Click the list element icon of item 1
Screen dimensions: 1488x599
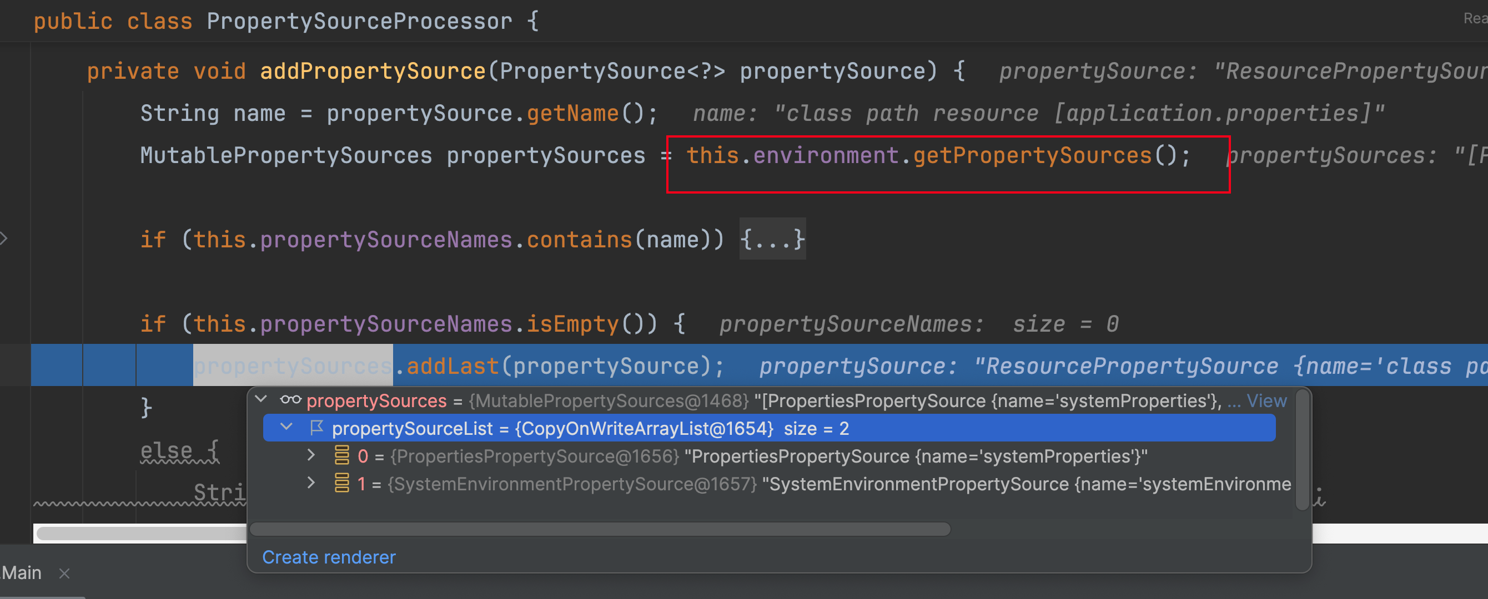342,483
